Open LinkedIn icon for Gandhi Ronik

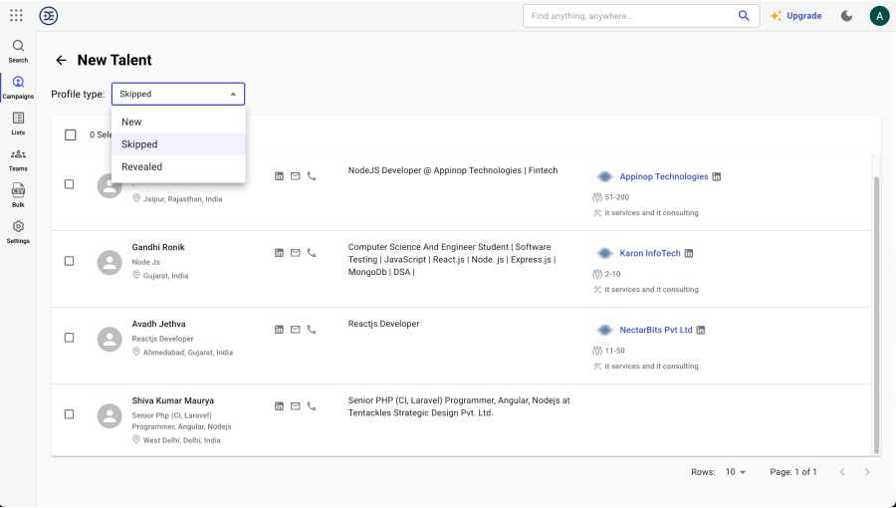coord(279,253)
